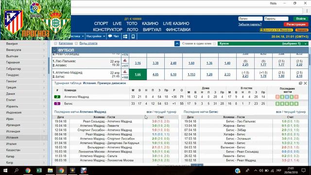311x175 pixels.
Task: Click the Пароль input field
Action: click(276, 18)
